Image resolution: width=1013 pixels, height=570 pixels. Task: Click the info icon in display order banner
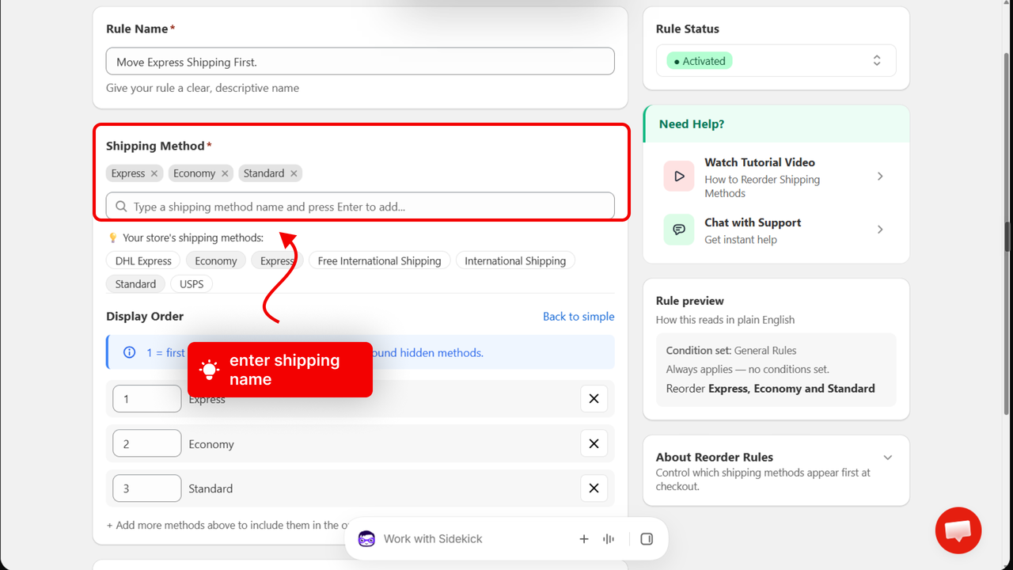130,352
